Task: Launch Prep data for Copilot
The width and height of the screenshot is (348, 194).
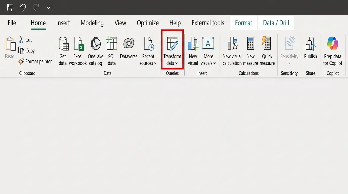Action: coord(333,52)
